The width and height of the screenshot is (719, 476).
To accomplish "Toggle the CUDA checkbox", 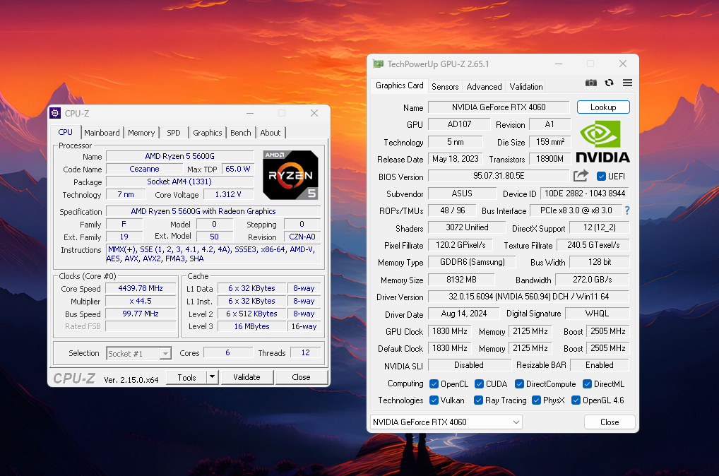I will point(479,383).
